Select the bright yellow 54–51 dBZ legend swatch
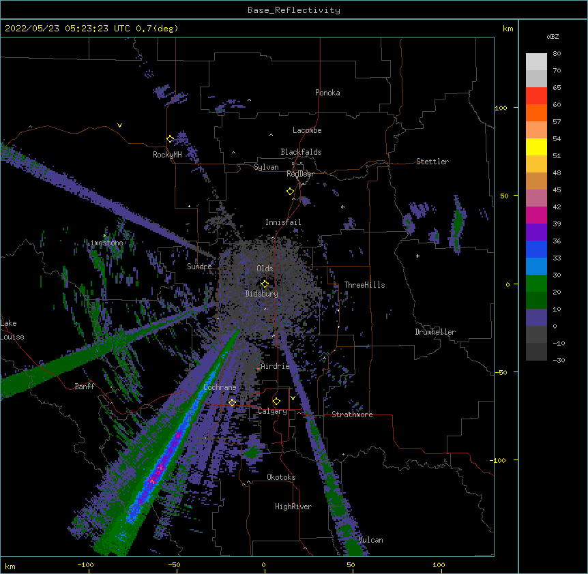 click(536, 147)
